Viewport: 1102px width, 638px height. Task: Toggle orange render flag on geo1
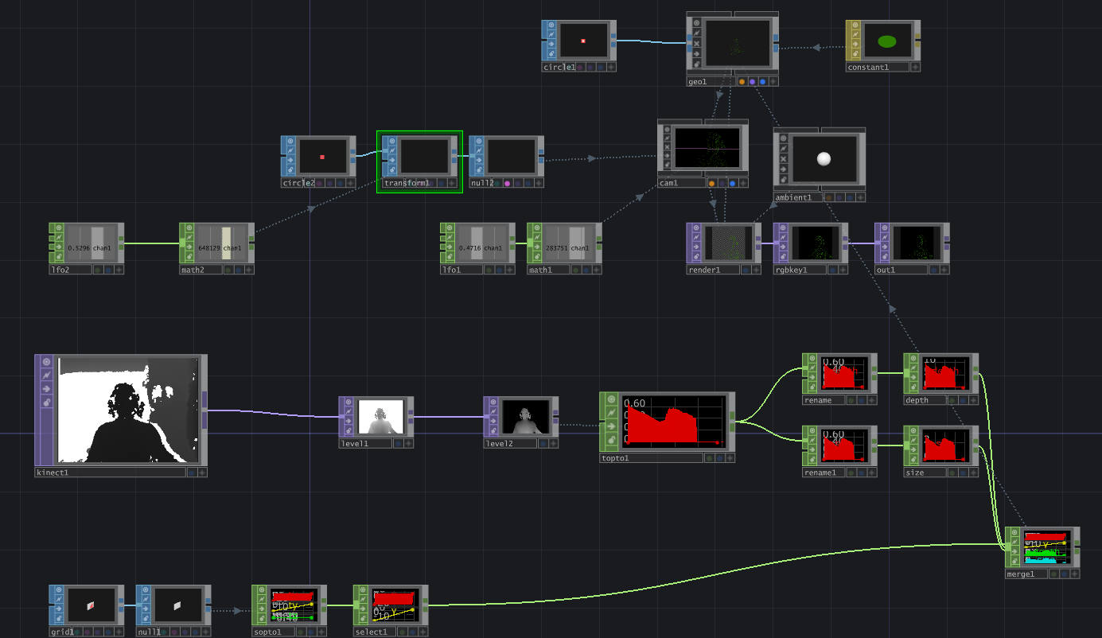pyautogui.click(x=742, y=81)
